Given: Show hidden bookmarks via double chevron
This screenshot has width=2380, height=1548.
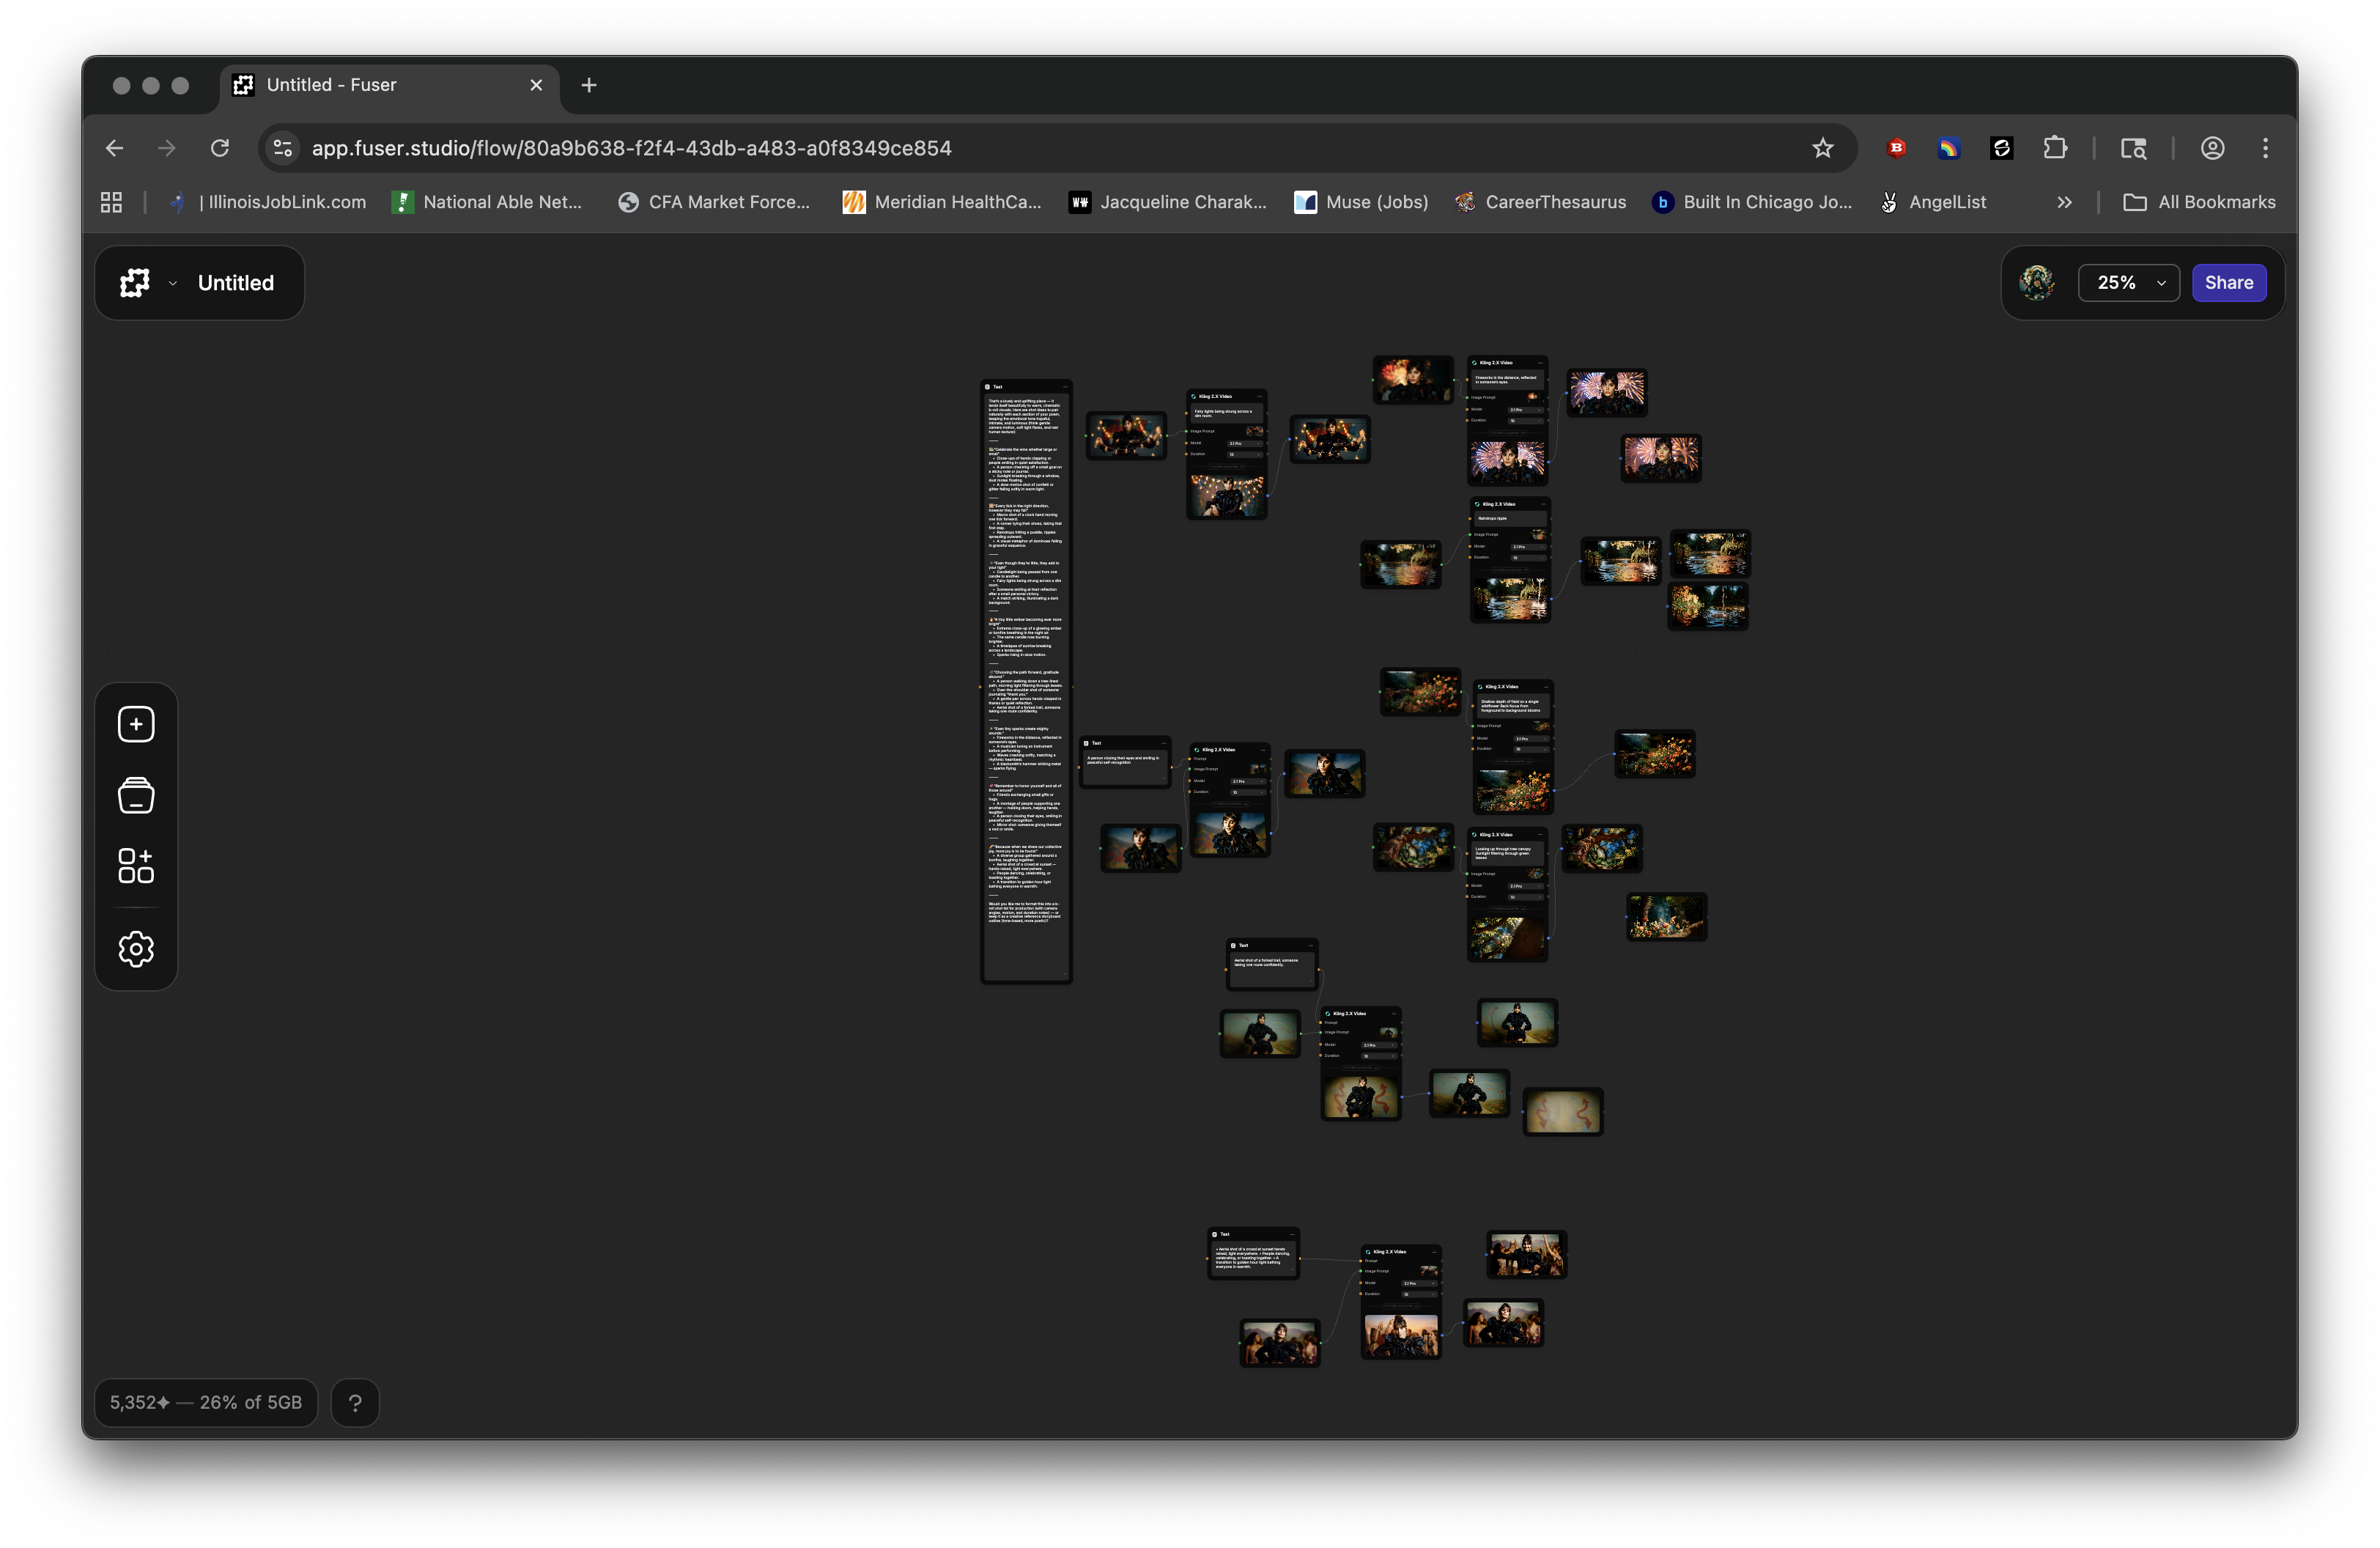Looking at the screenshot, I should click(x=2064, y=202).
